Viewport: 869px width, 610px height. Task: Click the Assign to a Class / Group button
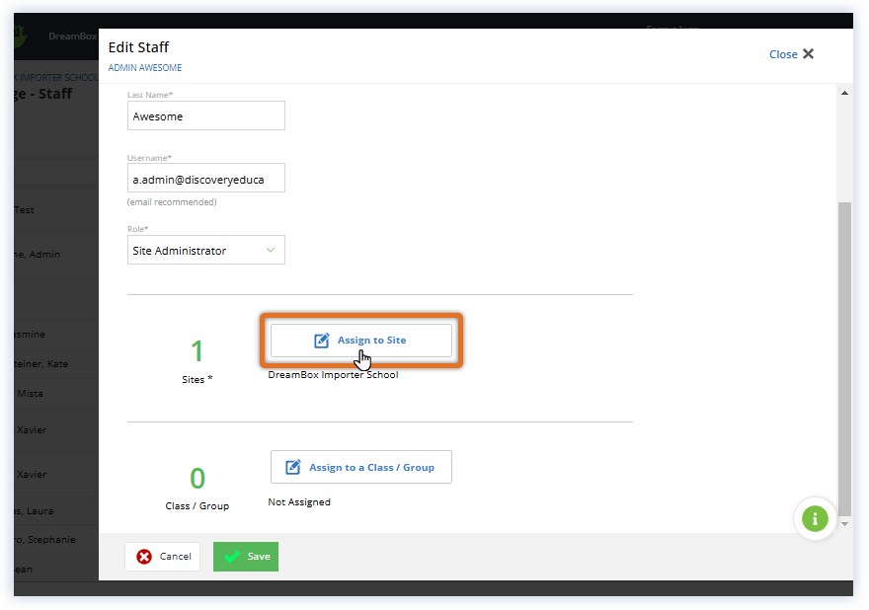pyautogui.click(x=360, y=467)
